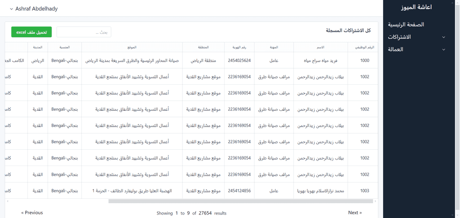Viewport: 460px width, 218px height.
Task: Sort by الاسم column header
Action: [321, 47]
